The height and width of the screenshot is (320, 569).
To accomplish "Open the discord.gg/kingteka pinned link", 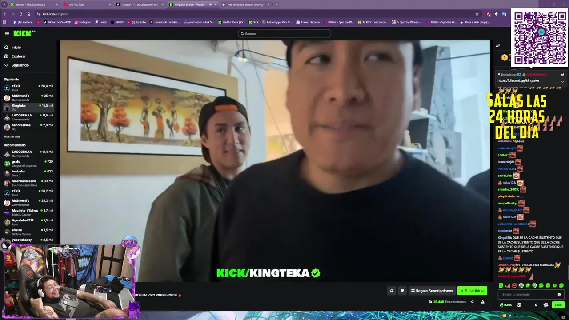I will click(518, 80).
